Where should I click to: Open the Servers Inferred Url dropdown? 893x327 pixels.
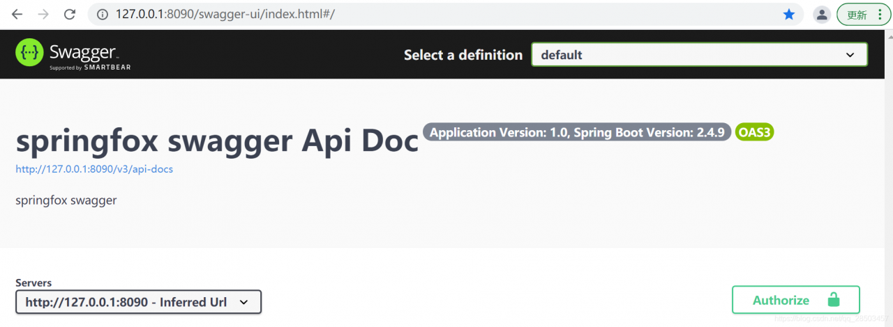(x=138, y=302)
